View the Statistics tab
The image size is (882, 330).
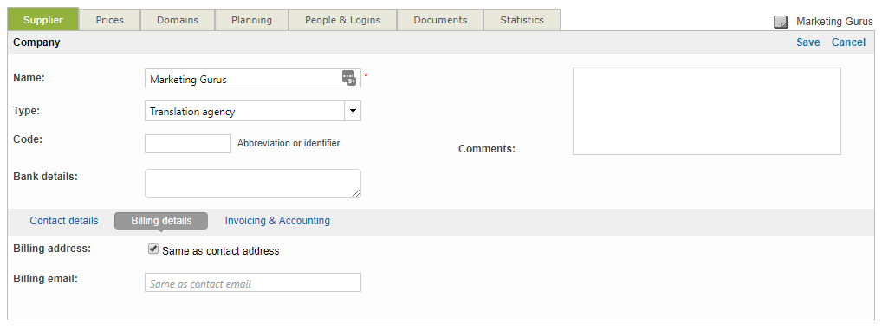click(522, 20)
